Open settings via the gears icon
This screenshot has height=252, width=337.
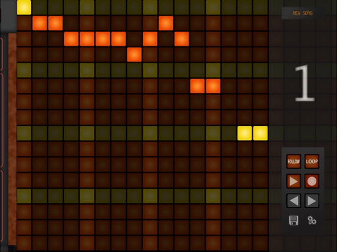[311, 220]
